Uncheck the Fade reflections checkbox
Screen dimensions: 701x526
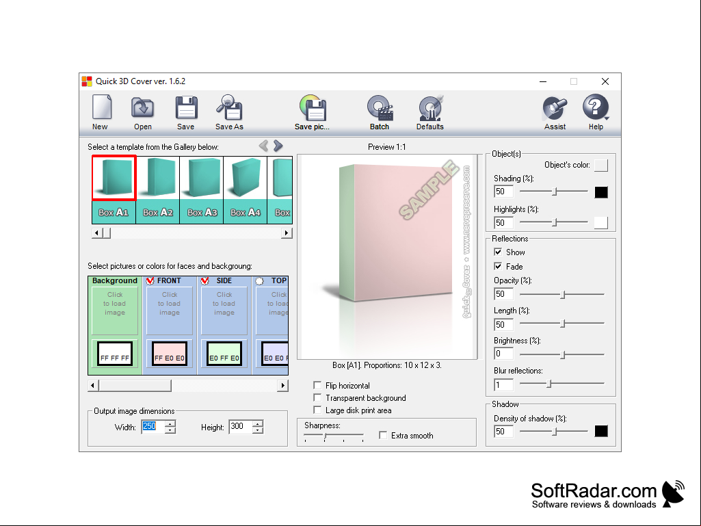pyautogui.click(x=498, y=266)
